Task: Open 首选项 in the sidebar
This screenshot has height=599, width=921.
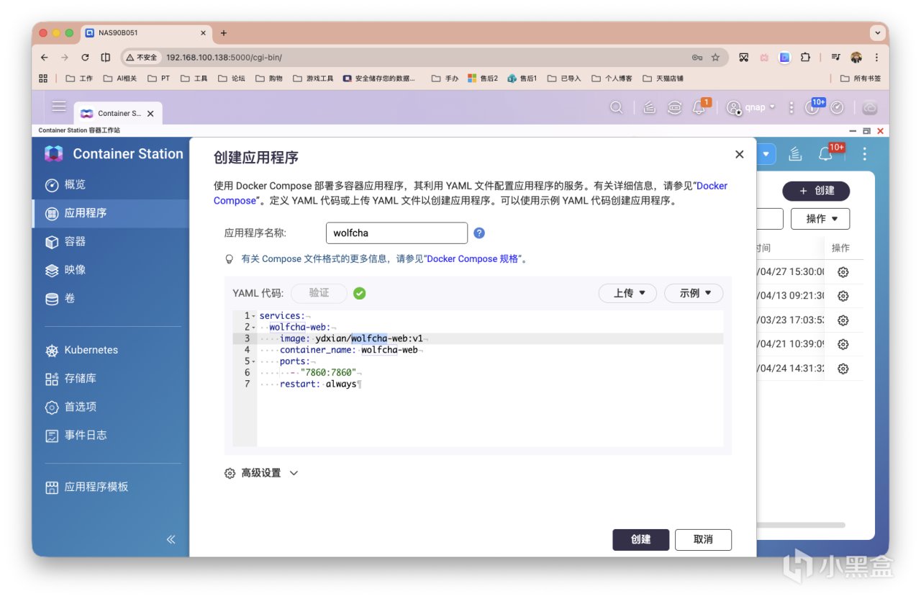Action: click(109, 407)
